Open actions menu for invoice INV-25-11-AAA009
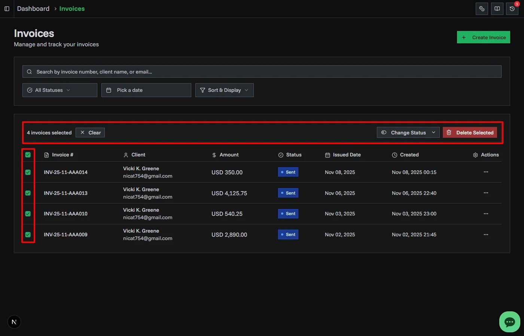 485,234
